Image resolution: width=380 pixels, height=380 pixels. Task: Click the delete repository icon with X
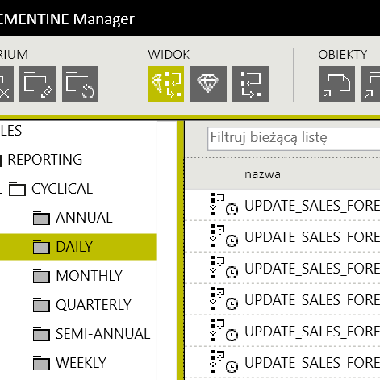[6, 84]
